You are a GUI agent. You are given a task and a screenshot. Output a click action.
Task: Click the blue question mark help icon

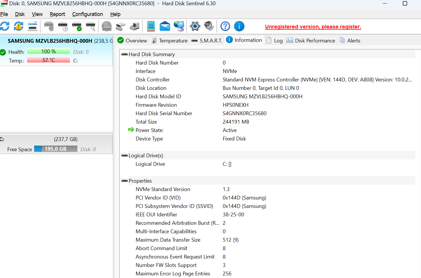225,26
